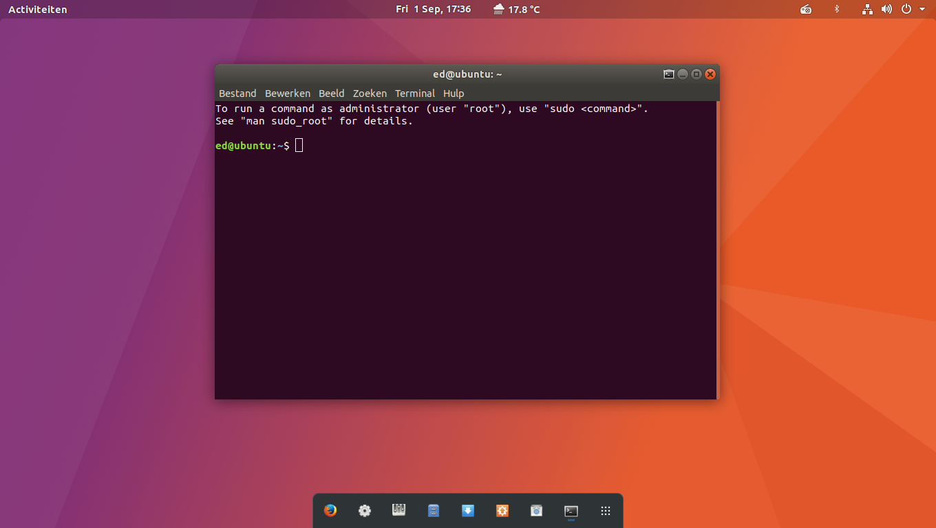Maximize the ed@ubuntu terminal window
The image size is (936, 528).
tap(696, 74)
